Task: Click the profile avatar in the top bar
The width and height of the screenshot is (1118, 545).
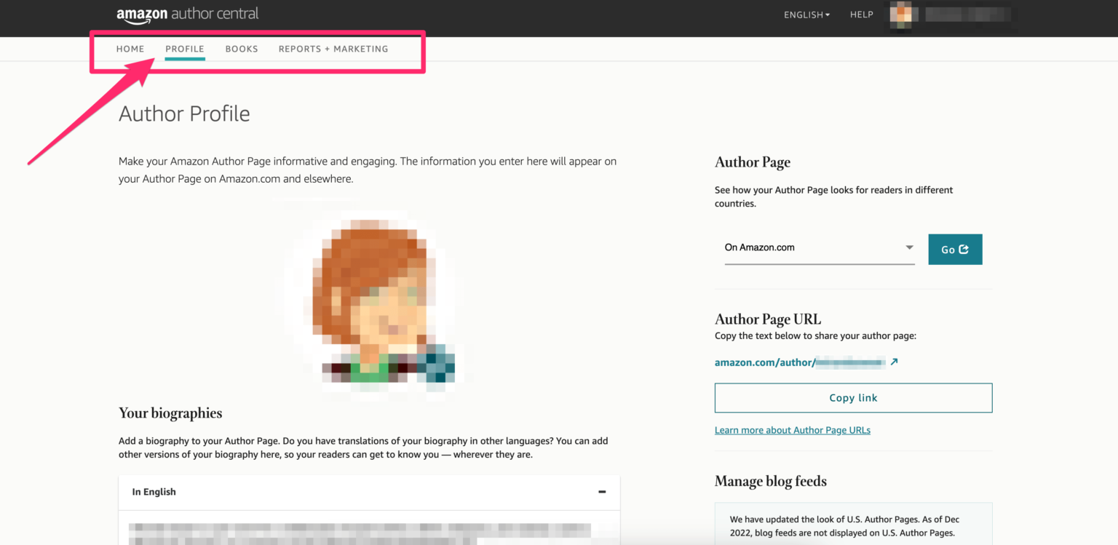Action: (x=902, y=15)
